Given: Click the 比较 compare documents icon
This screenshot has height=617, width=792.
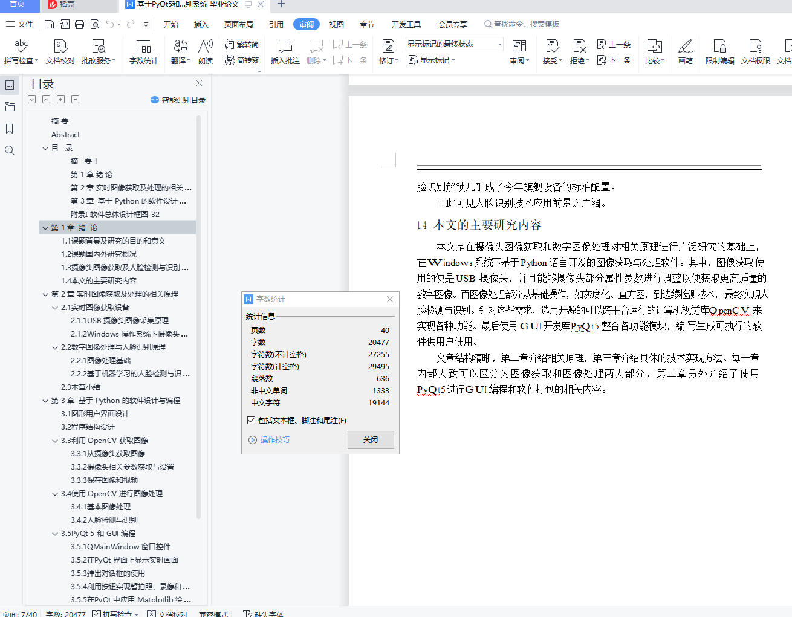Looking at the screenshot, I should click(x=654, y=46).
